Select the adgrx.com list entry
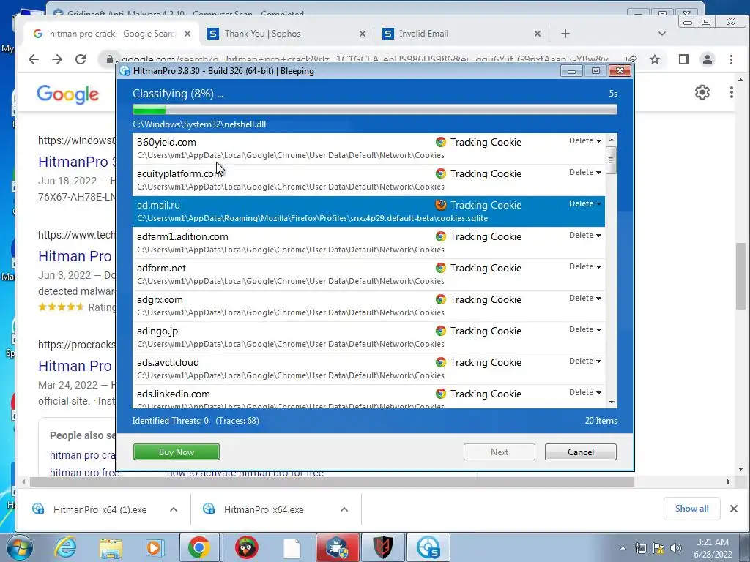The width and height of the screenshot is (750, 562). (369, 306)
